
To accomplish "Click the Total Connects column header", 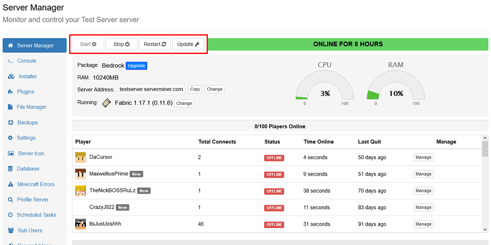I will pyautogui.click(x=217, y=142).
